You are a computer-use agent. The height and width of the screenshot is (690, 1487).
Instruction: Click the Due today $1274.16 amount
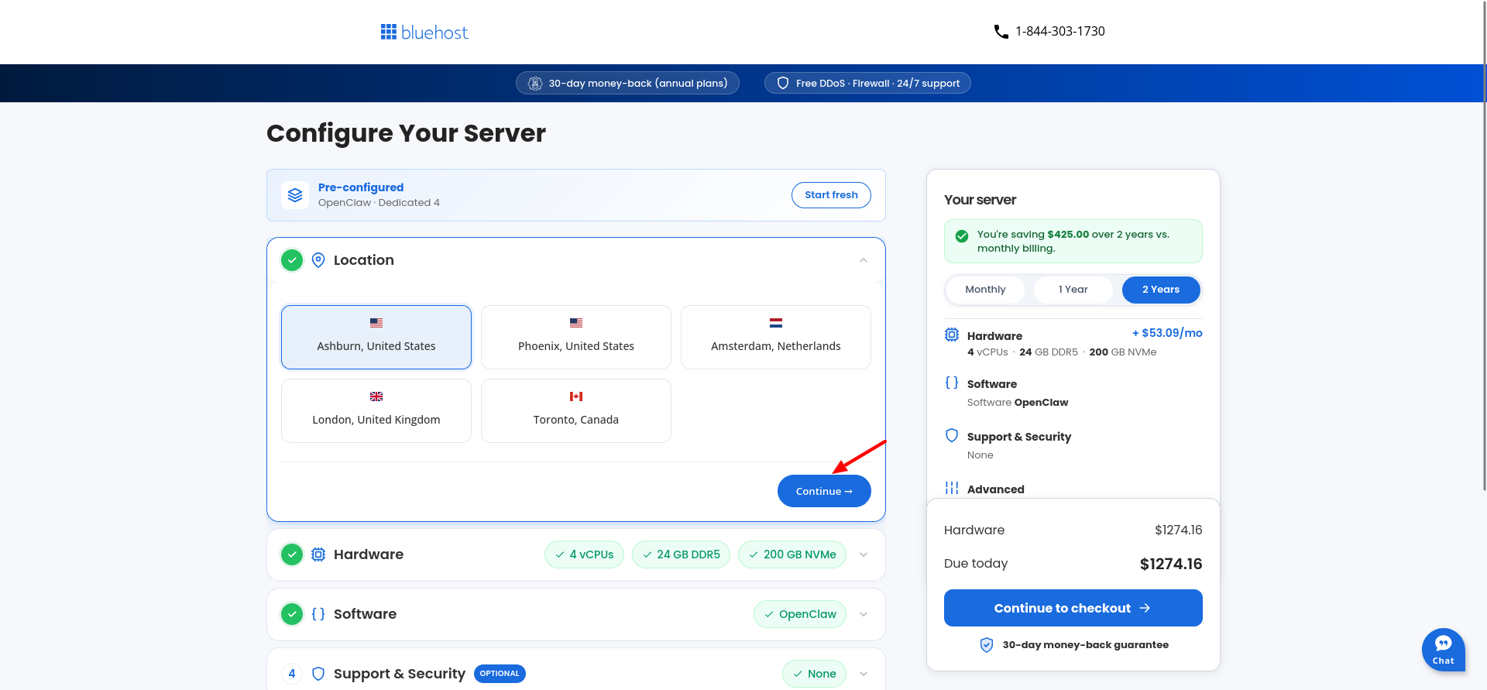pyautogui.click(x=1171, y=564)
